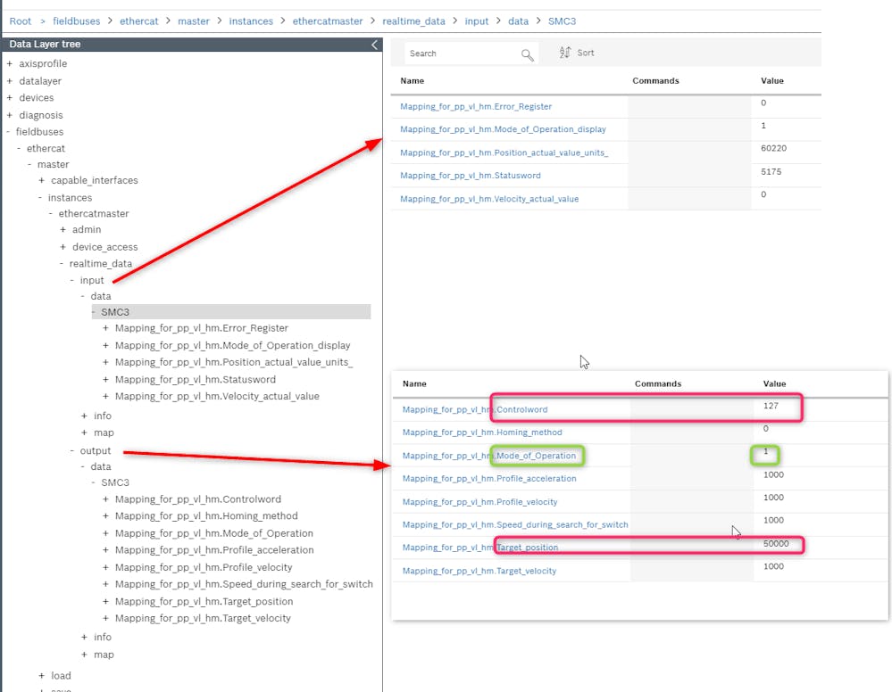
Task: Click the Target_position link in output table
Action: coord(479,548)
